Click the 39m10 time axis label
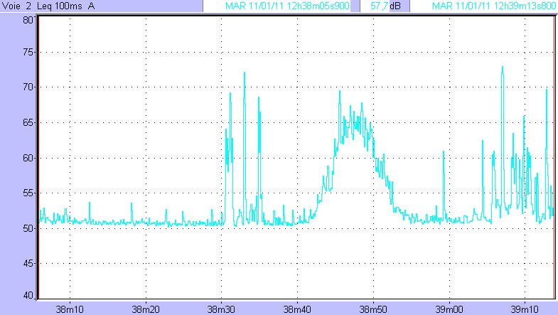This screenshot has width=558, height=315. tap(525, 309)
